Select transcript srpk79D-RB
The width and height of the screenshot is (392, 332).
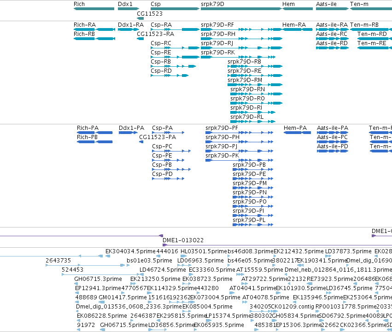click(x=244, y=62)
